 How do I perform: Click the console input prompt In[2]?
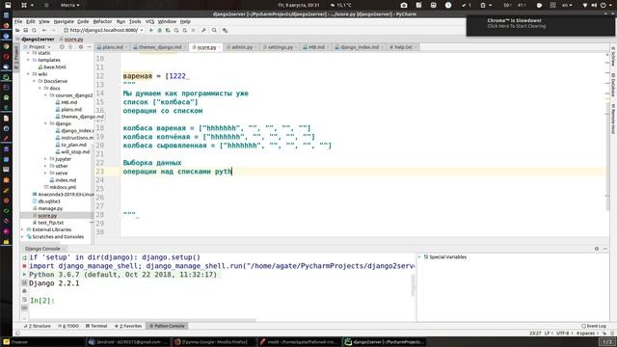pos(42,301)
